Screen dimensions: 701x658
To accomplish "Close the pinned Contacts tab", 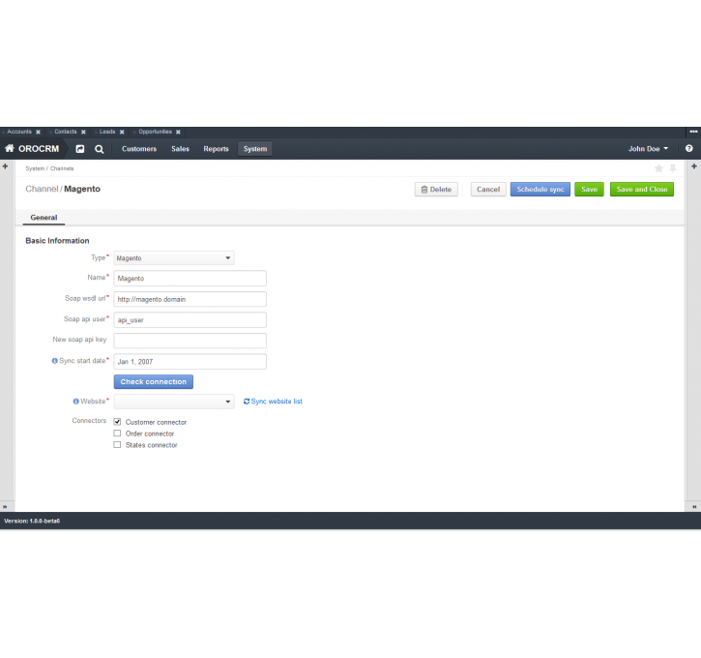I will pyautogui.click(x=83, y=132).
